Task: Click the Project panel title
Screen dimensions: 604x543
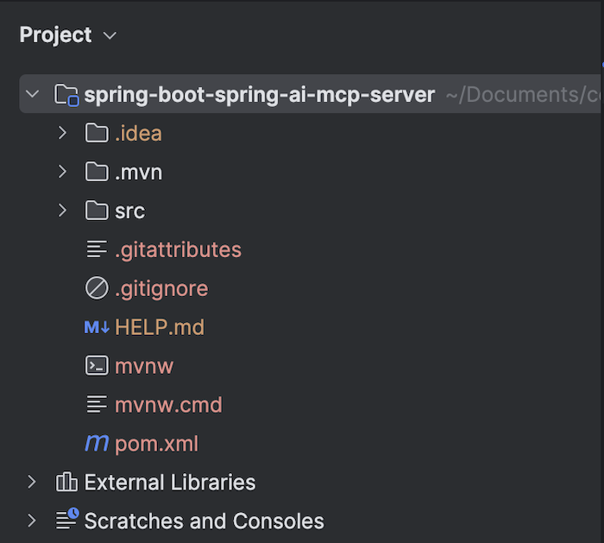Action: [x=55, y=35]
